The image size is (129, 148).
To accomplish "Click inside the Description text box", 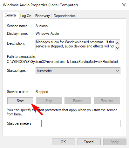I will (x=75, y=45).
